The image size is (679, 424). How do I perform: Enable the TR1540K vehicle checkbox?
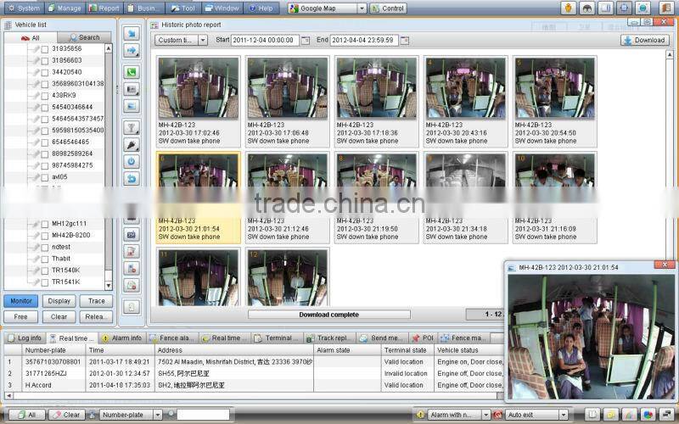coord(45,271)
